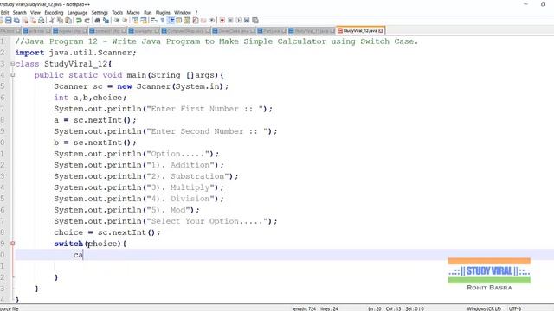Click the Cut scissors toolbar icon
Image resolution: width=554 pixels, height=311 pixels.
click(x=52, y=21)
